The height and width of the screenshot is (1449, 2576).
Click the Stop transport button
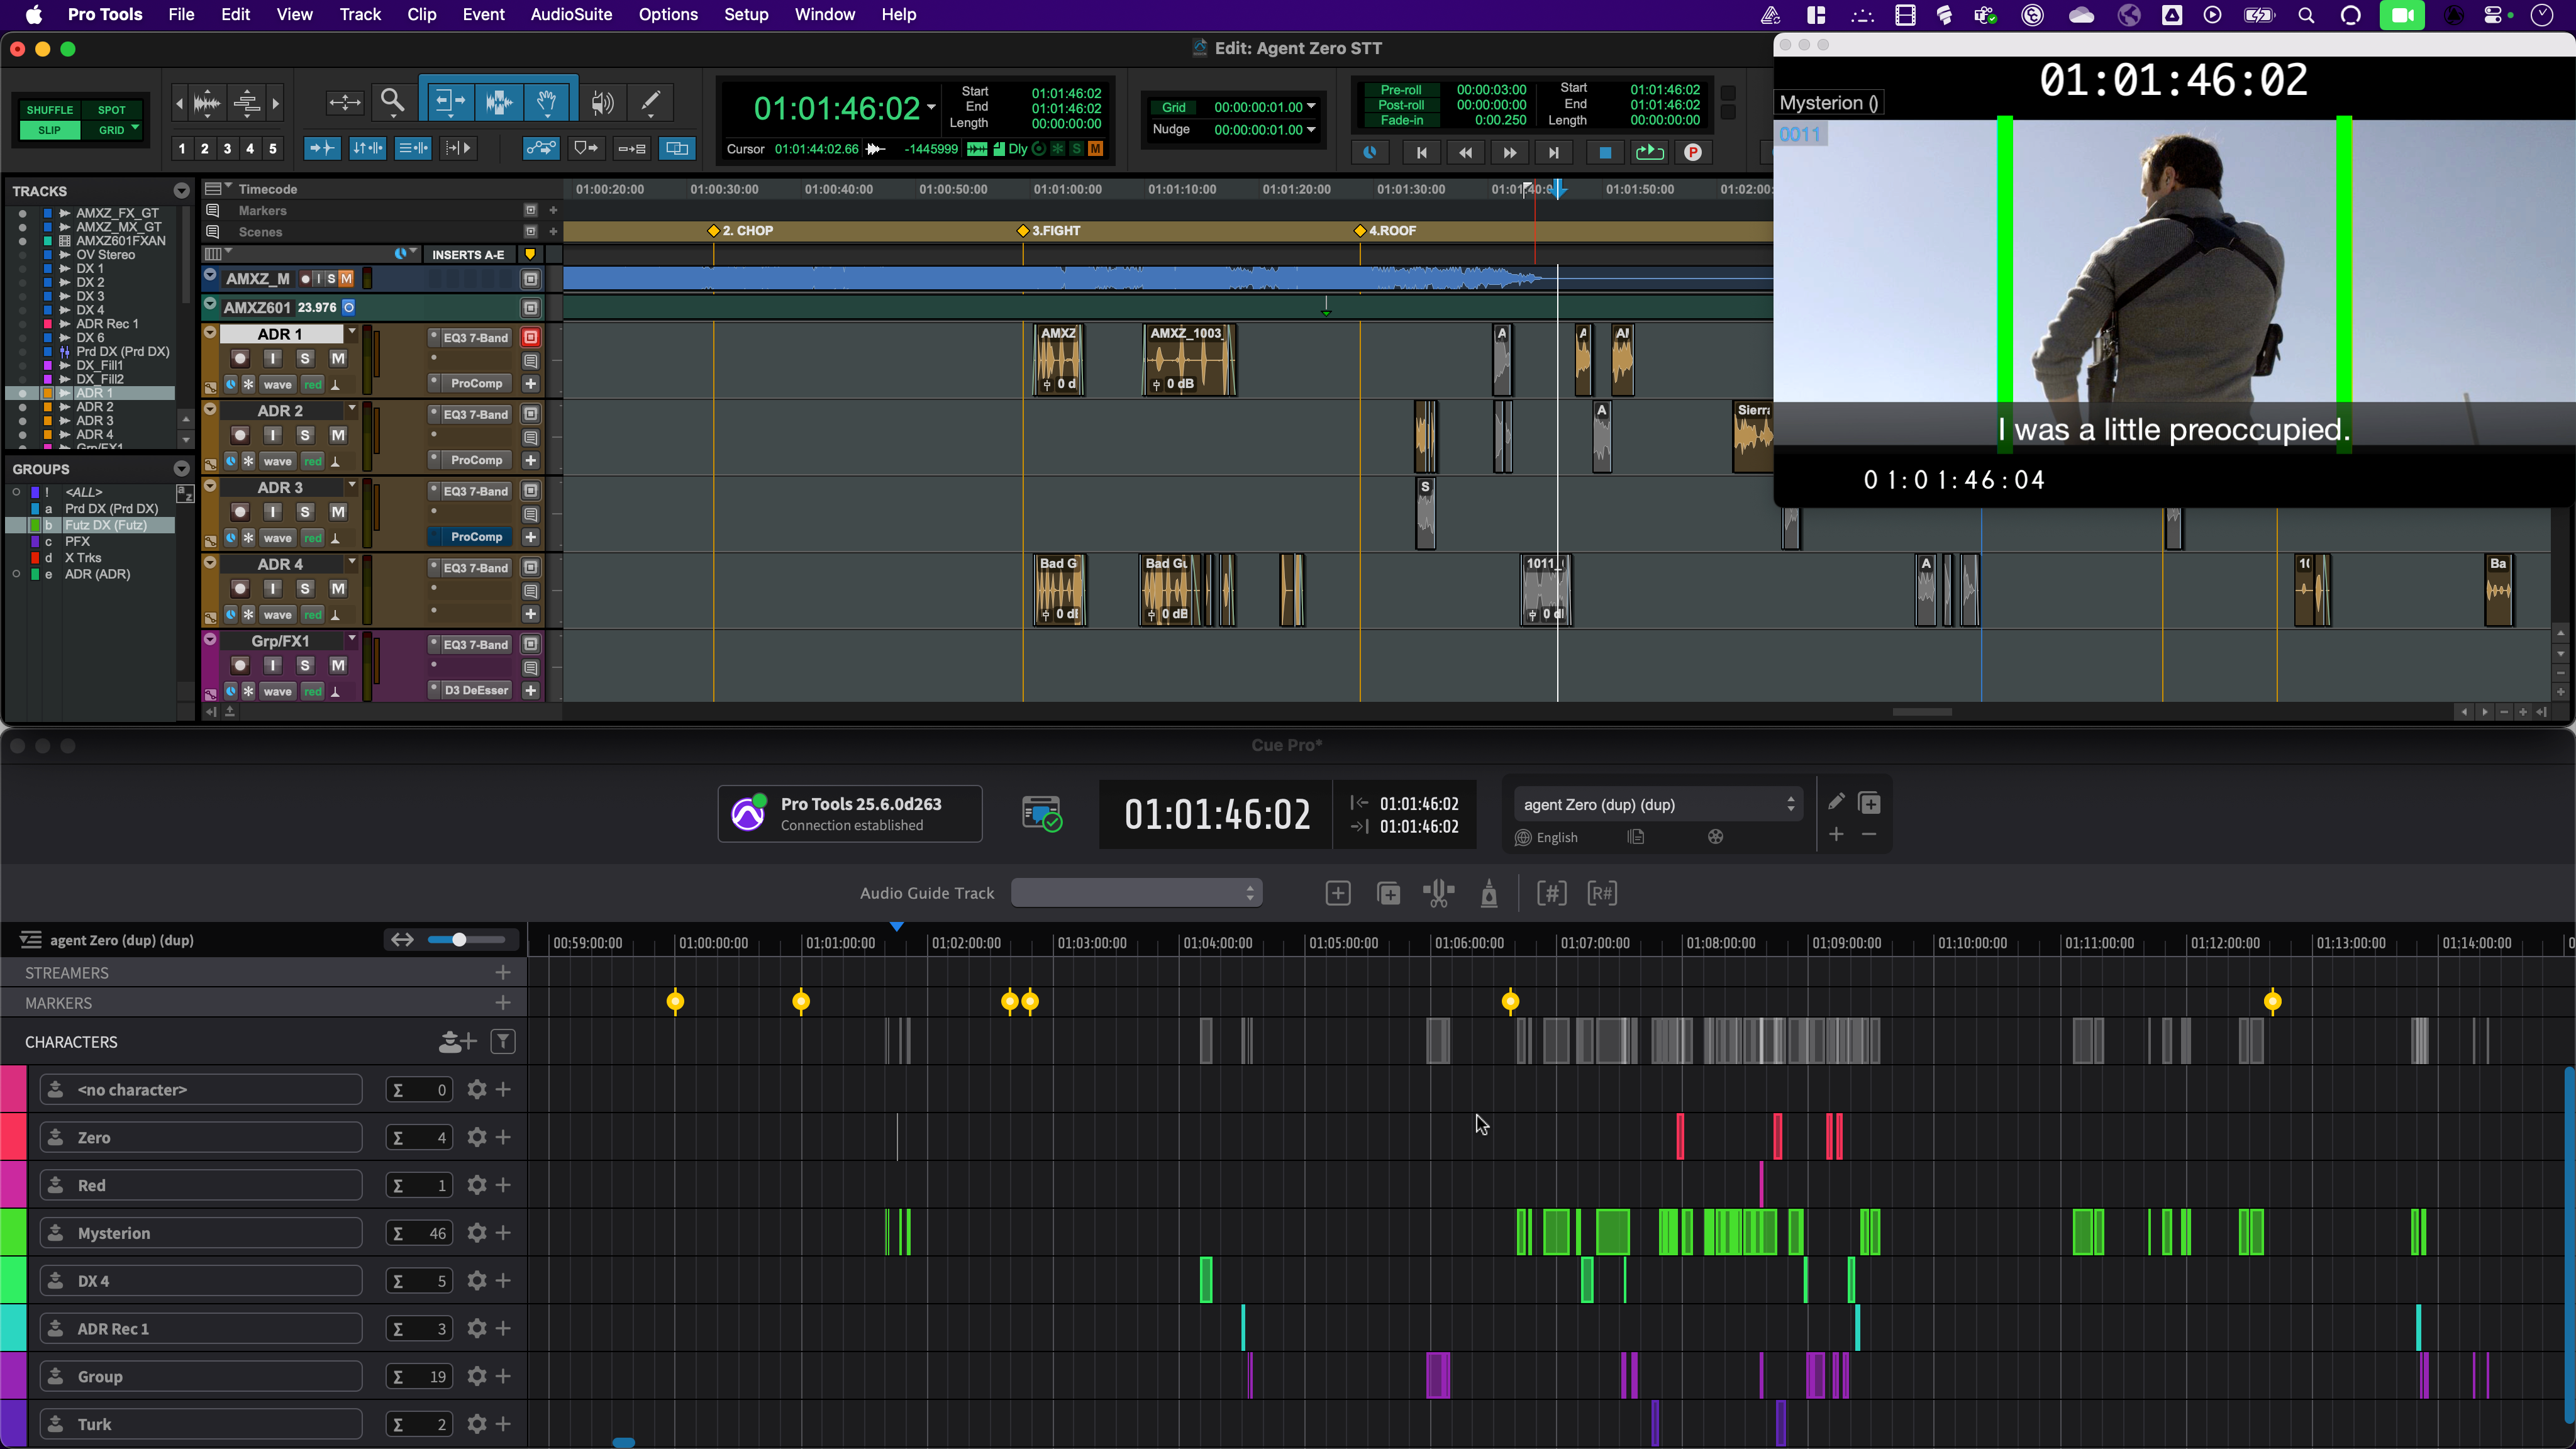point(1605,152)
